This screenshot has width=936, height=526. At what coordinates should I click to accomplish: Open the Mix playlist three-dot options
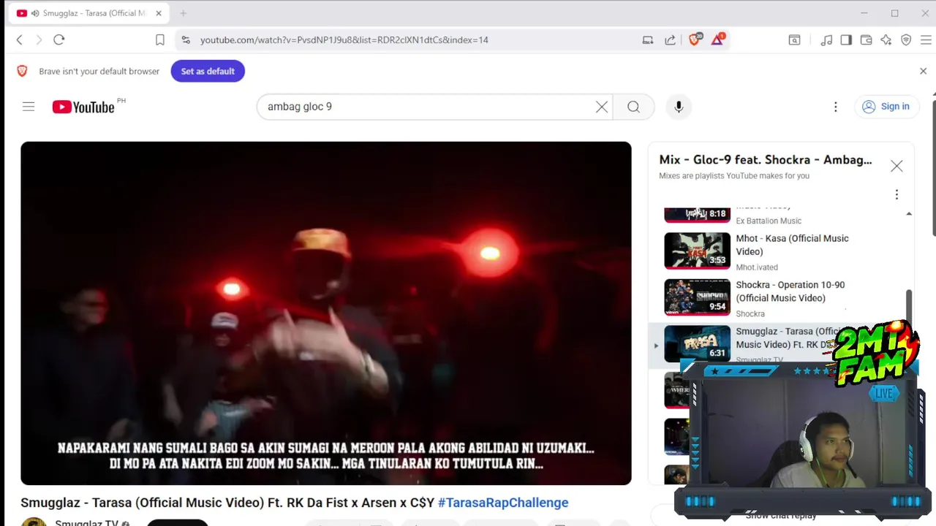[897, 194]
